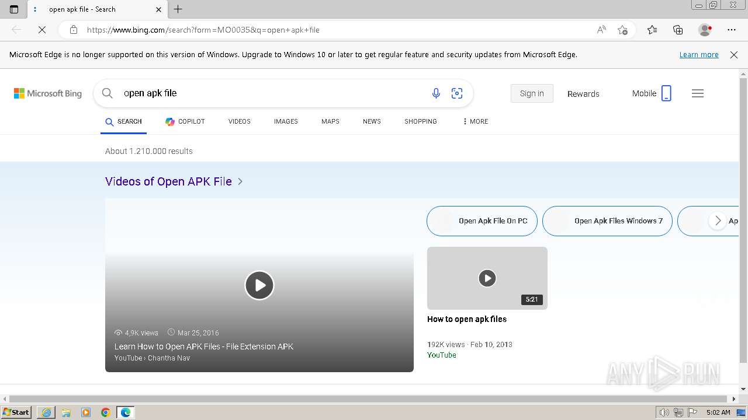Image resolution: width=748 pixels, height=420 pixels.
Task: Open a new browser tab
Action: pos(178,9)
